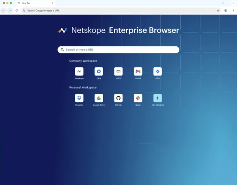Open the profile account icon
237x185 pixels.
coord(225,10)
